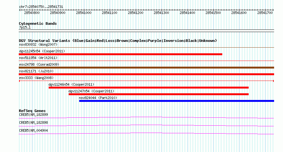The height and width of the screenshot is (152, 283).
Task: Click the 7p15.1 cytogenetic band bar
Action: pos(146,31)
